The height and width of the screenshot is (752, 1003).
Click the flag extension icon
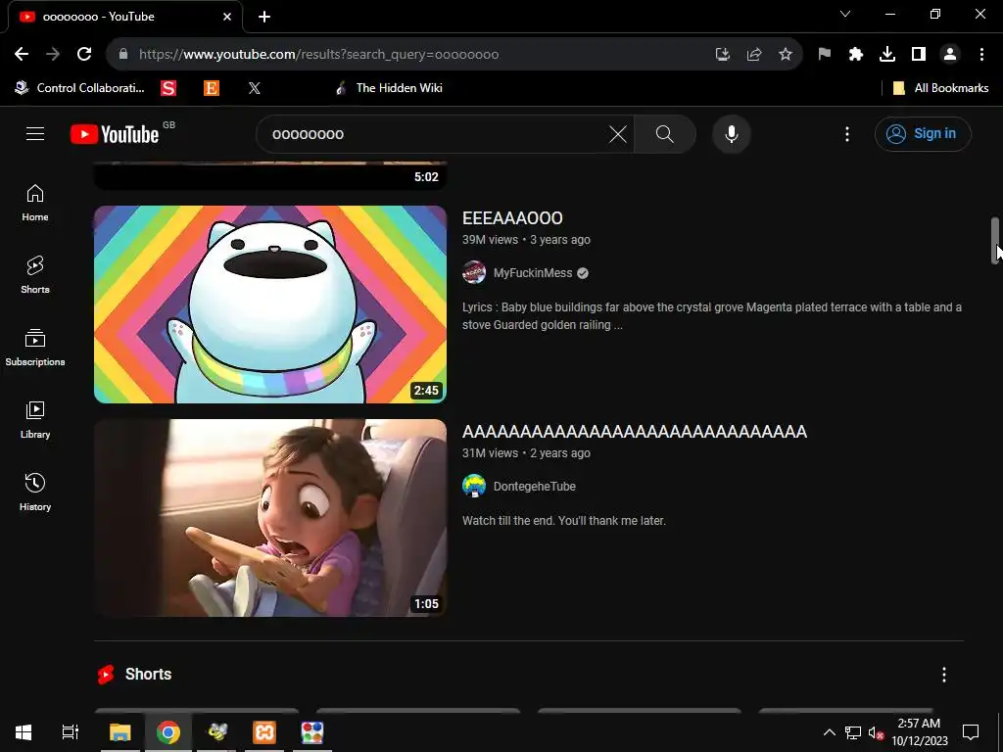pos(825,55)
